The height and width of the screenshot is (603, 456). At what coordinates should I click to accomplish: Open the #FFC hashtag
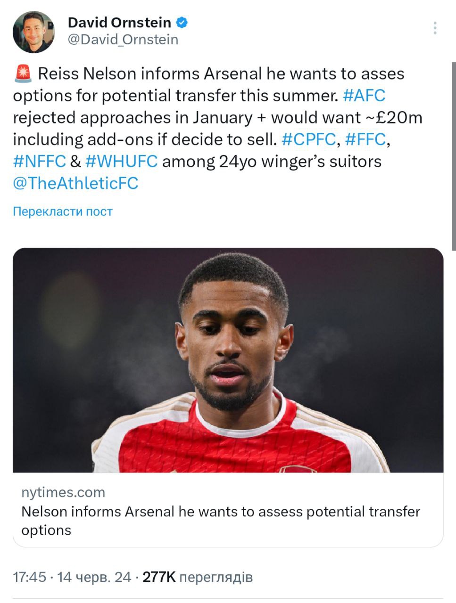coord(365,139)
